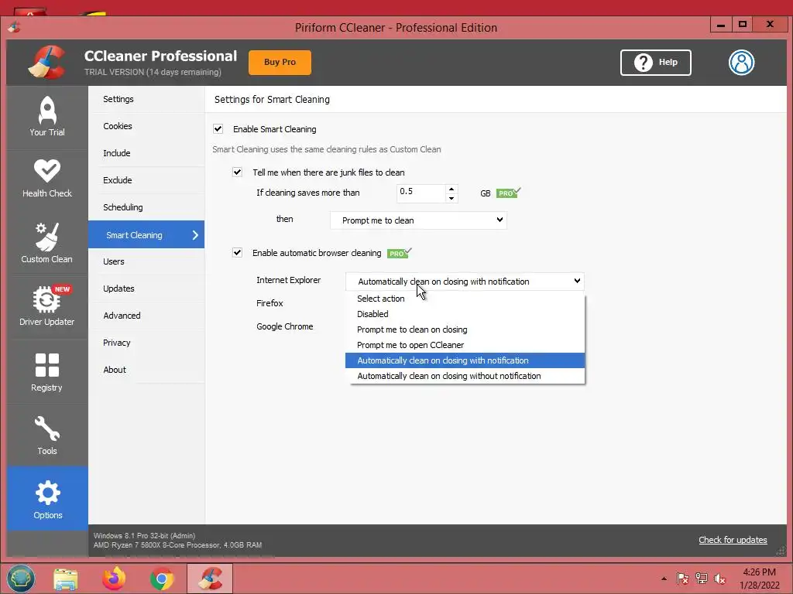Image resolution: width=793 pixels, height=594 pixels.
Task: Click CCleaner taskbar icon
Action: pyautogui.click(x=210, y=579)
